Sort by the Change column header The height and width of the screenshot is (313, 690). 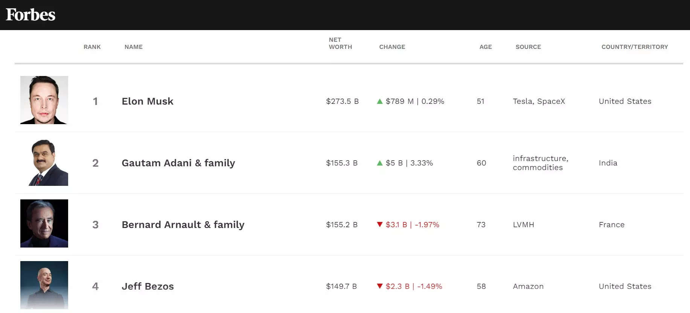pos(392,47)
